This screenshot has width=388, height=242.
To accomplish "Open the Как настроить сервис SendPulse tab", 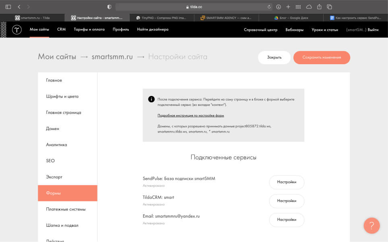I will (x=355, y=18).
